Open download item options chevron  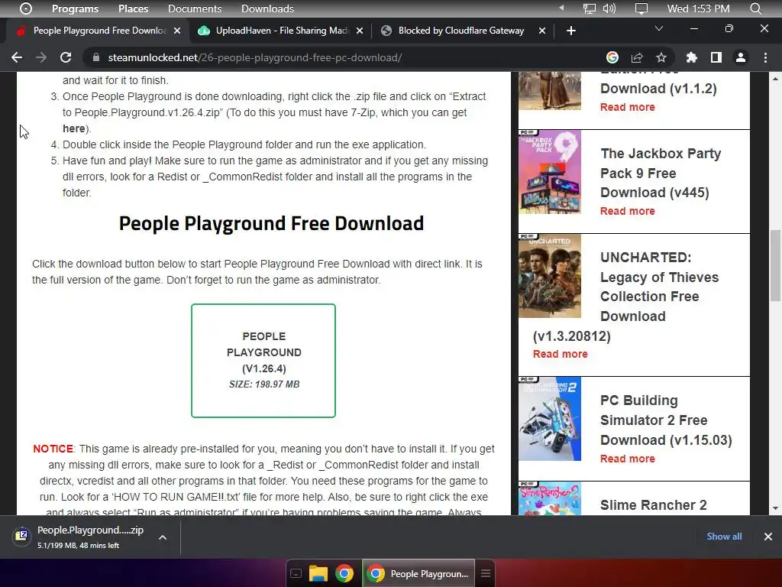click(x=163, y=537)
